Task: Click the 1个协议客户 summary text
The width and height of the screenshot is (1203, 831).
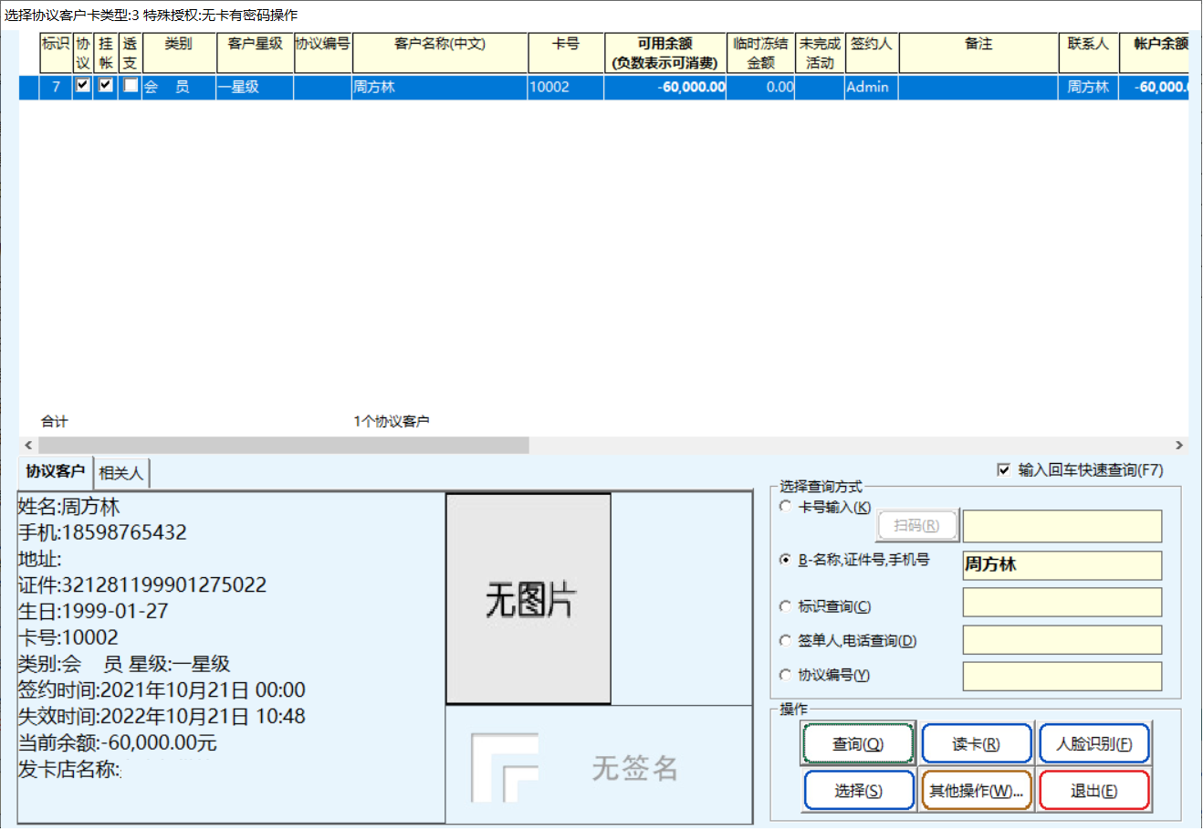Action: click(x=392, y=421)
